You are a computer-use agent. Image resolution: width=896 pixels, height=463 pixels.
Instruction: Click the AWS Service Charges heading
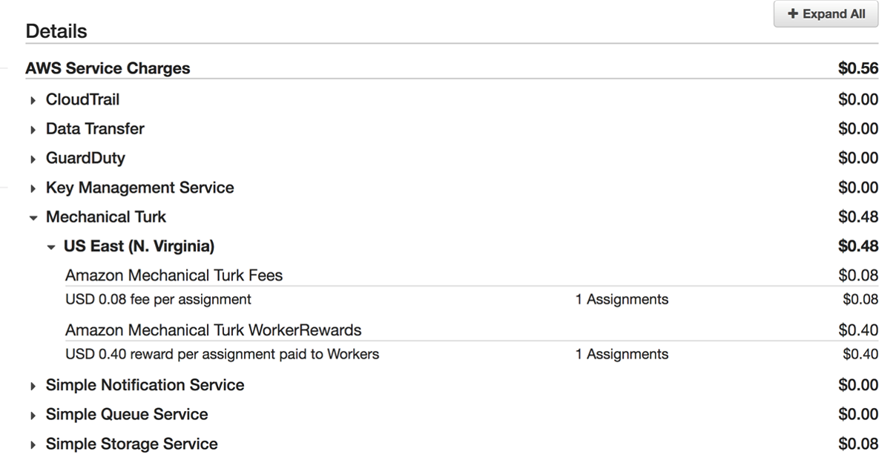(x=108, y=68)
